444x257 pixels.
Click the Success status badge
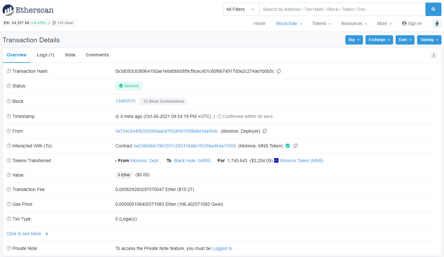(129, 86)
